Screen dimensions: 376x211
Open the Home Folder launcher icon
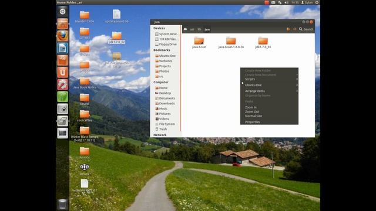[x=62, y=24]
